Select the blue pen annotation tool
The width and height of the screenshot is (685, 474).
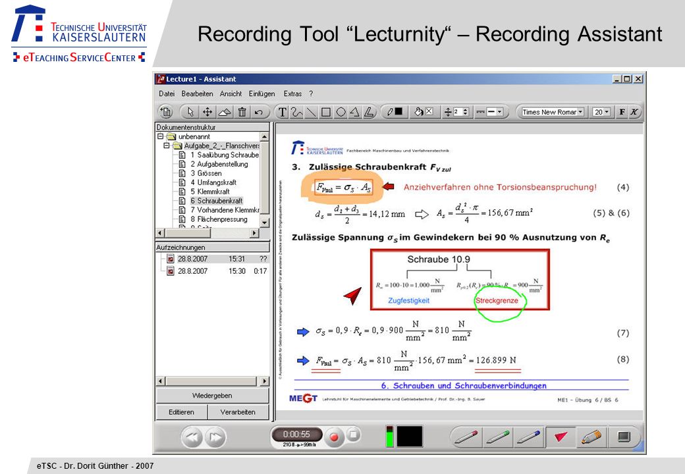coord(529,437)
